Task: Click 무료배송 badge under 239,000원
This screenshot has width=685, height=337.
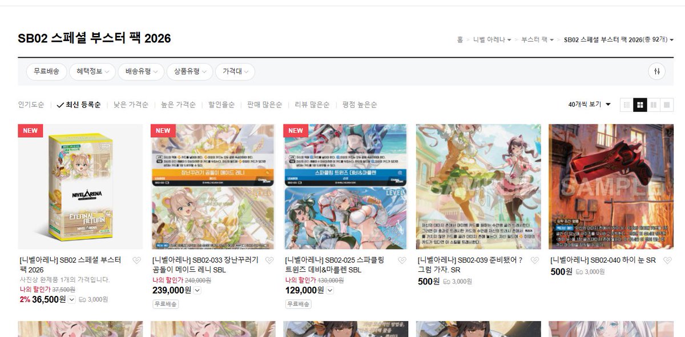Action: [166, 304]
